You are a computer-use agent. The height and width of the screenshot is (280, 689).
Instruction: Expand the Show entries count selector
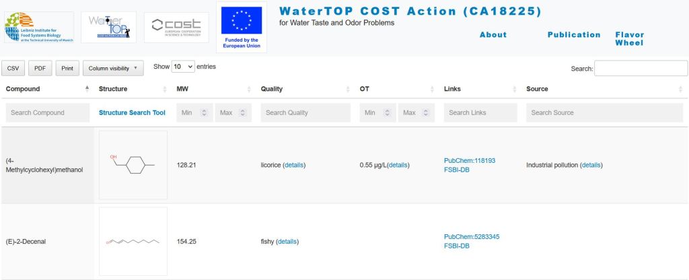point(183,67)
